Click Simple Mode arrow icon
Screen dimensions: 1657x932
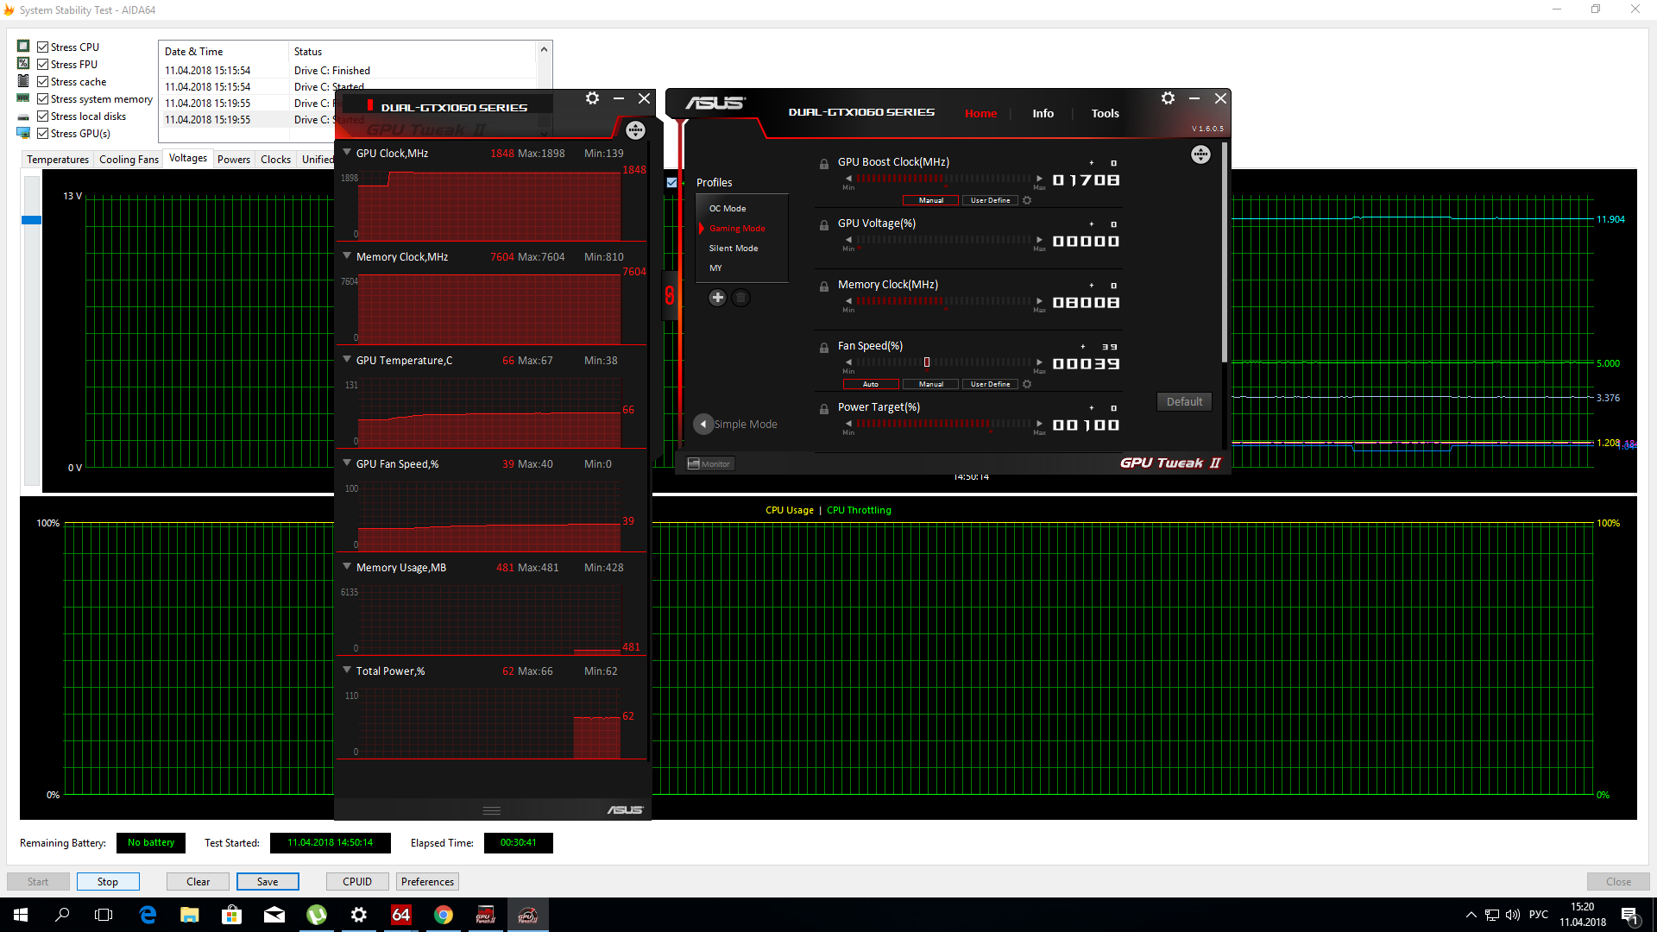click(x=703, y=424)
